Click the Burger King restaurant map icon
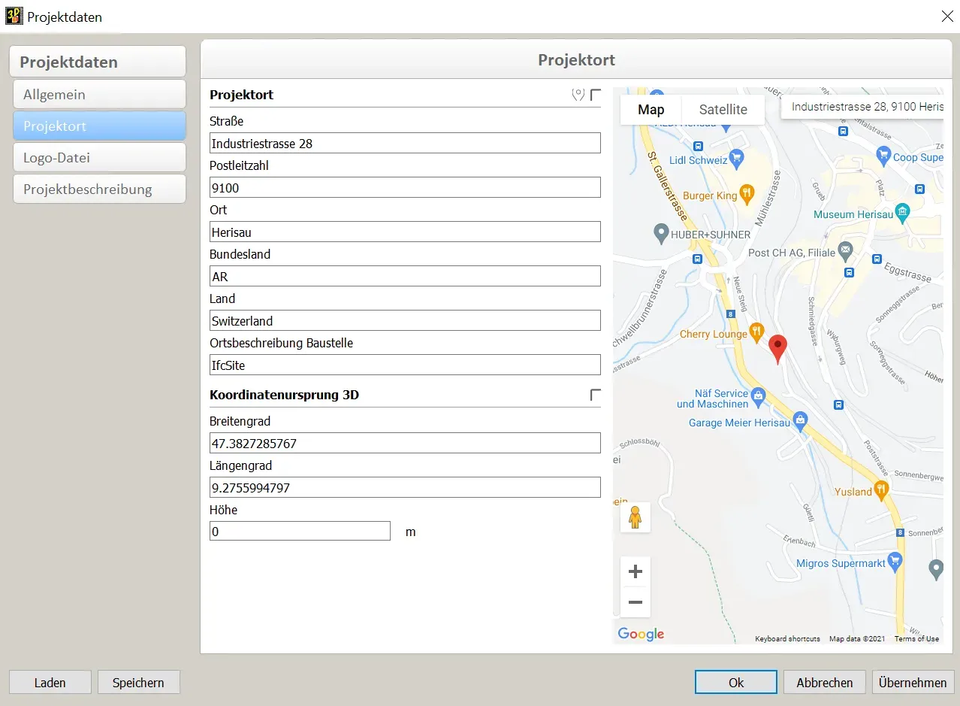Screen dimensions: 960x706 point(746,195)
